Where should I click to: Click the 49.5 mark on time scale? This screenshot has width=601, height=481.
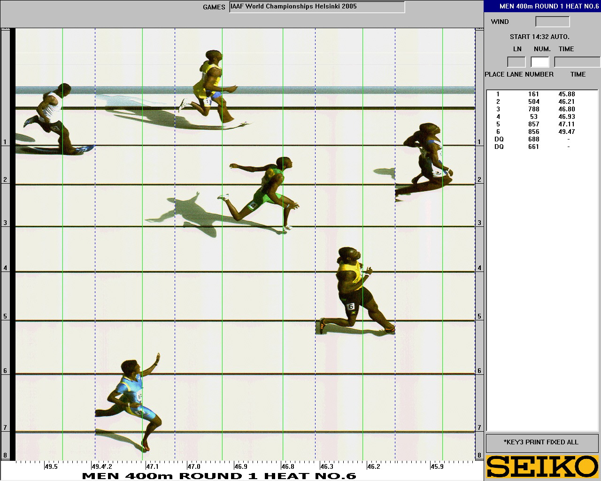point(51,466)
